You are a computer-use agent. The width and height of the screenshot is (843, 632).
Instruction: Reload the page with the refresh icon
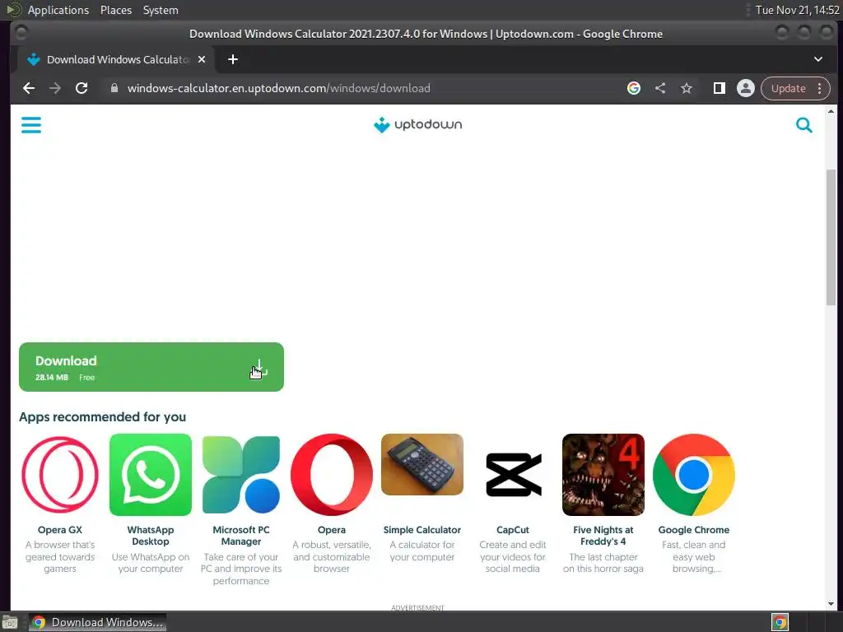click(82, 88)
